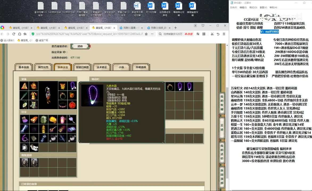The image size is (312, 191).
Task: Reload page with browser refresh icon
Action: click(x=14, y=34)
